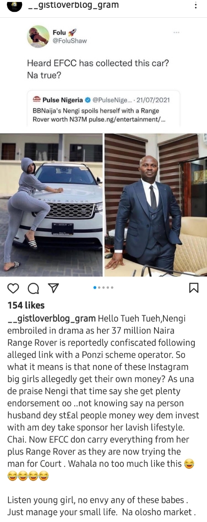This screenshot has height=522, width=207.
Task: Like the post with the heart icon
Action: [13, 288]
